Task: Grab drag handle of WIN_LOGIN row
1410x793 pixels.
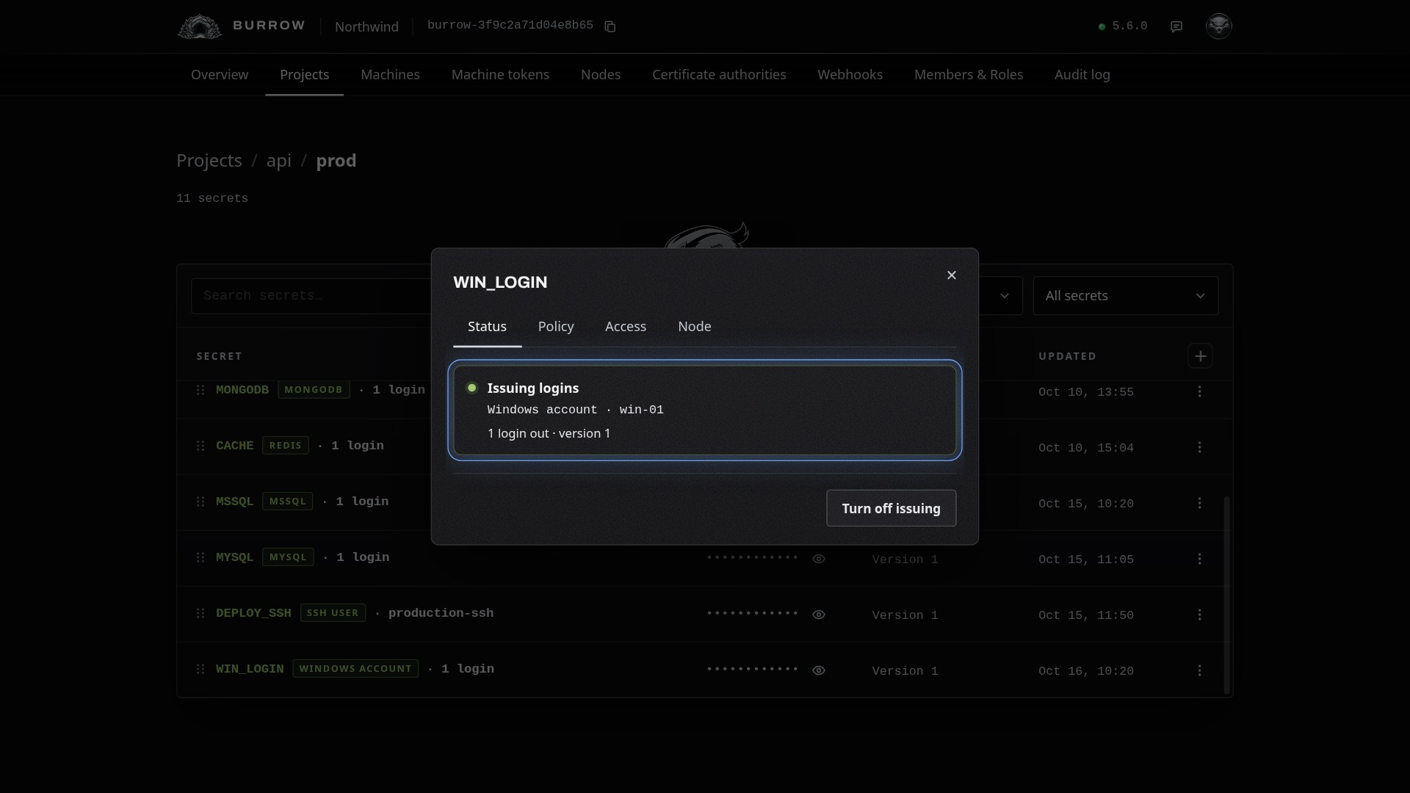Action: coord(200,669)
